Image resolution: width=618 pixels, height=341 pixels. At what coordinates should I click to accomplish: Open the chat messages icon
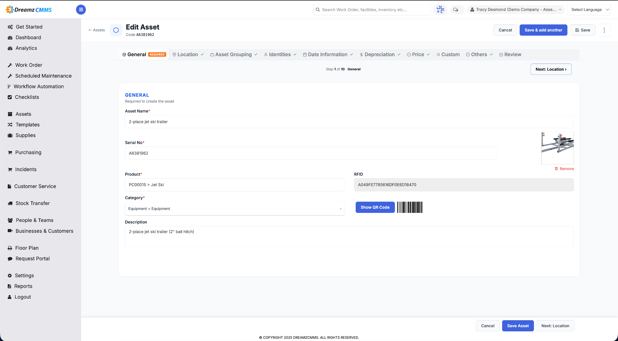pos(456,10)
